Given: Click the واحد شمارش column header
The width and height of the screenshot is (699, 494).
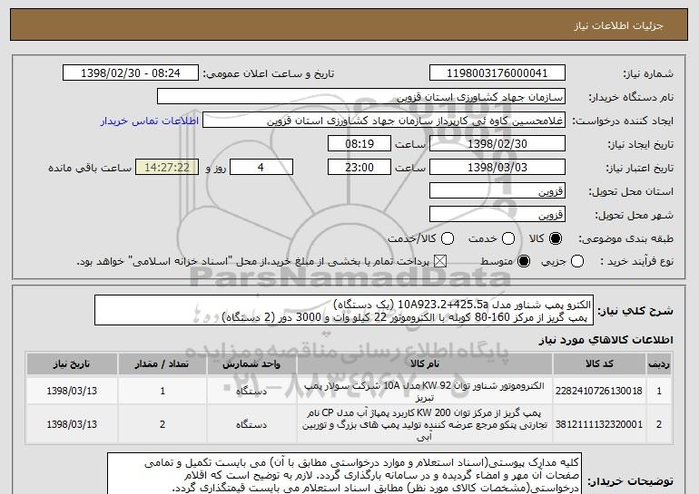Looking at the screenshot, I should tap(251, 364).
